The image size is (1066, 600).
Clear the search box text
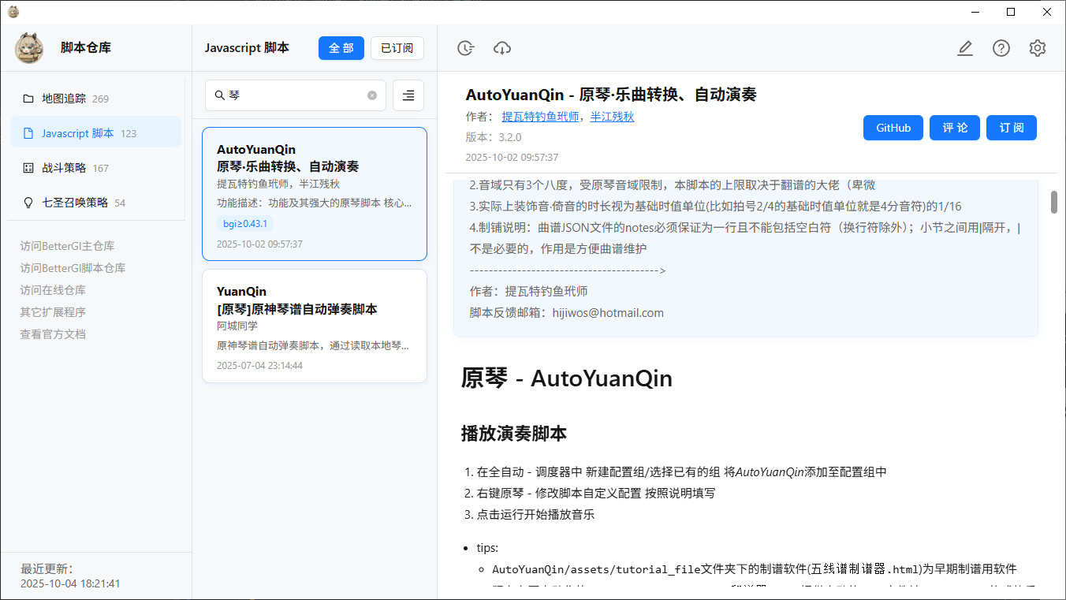(372, 95)
